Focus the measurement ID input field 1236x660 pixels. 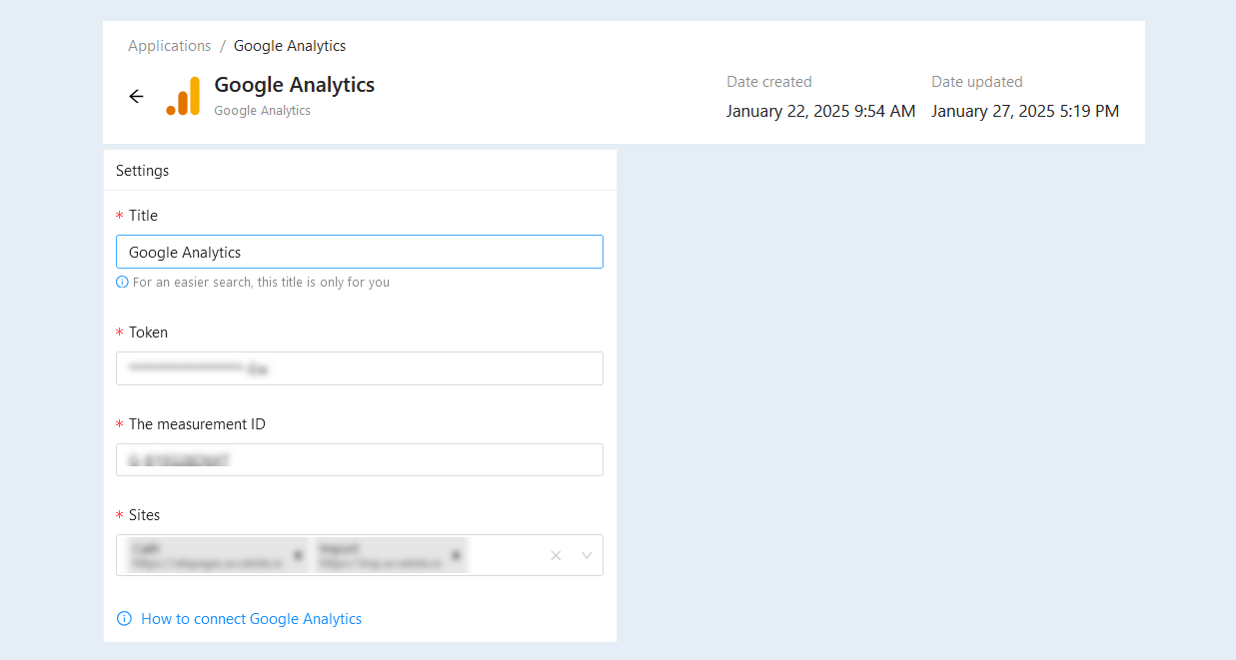[x=360, y=460]
